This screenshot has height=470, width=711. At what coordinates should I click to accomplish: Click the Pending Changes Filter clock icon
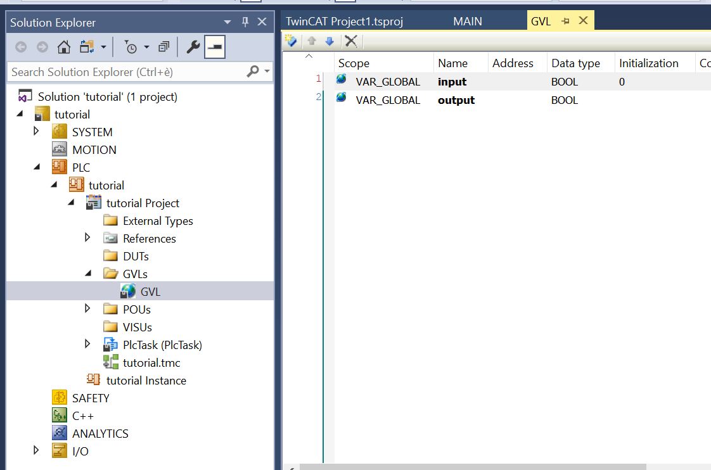coord(131,48)
